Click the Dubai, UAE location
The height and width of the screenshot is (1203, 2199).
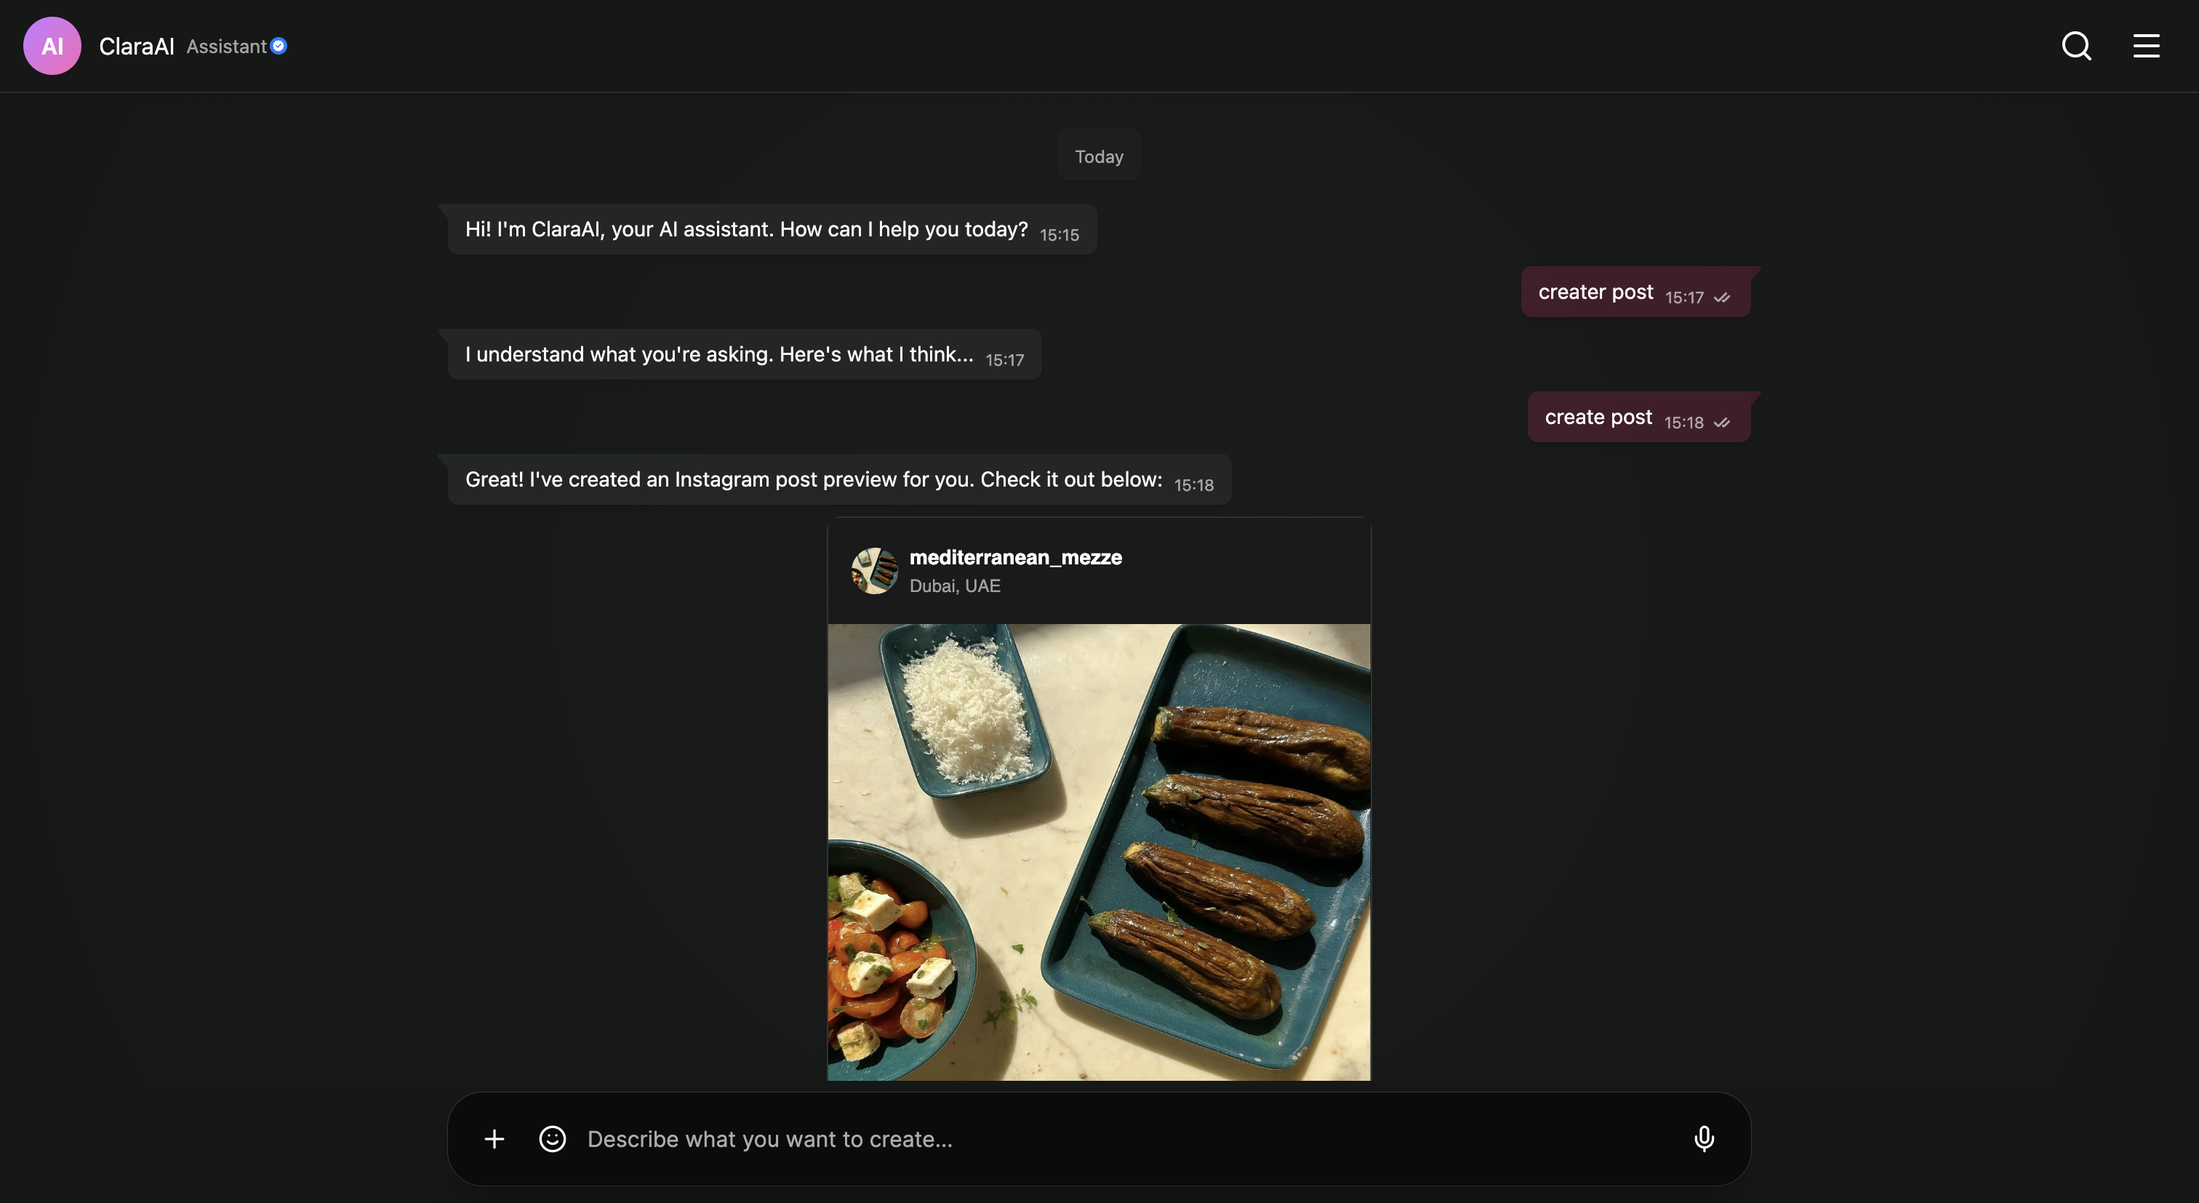954,585
